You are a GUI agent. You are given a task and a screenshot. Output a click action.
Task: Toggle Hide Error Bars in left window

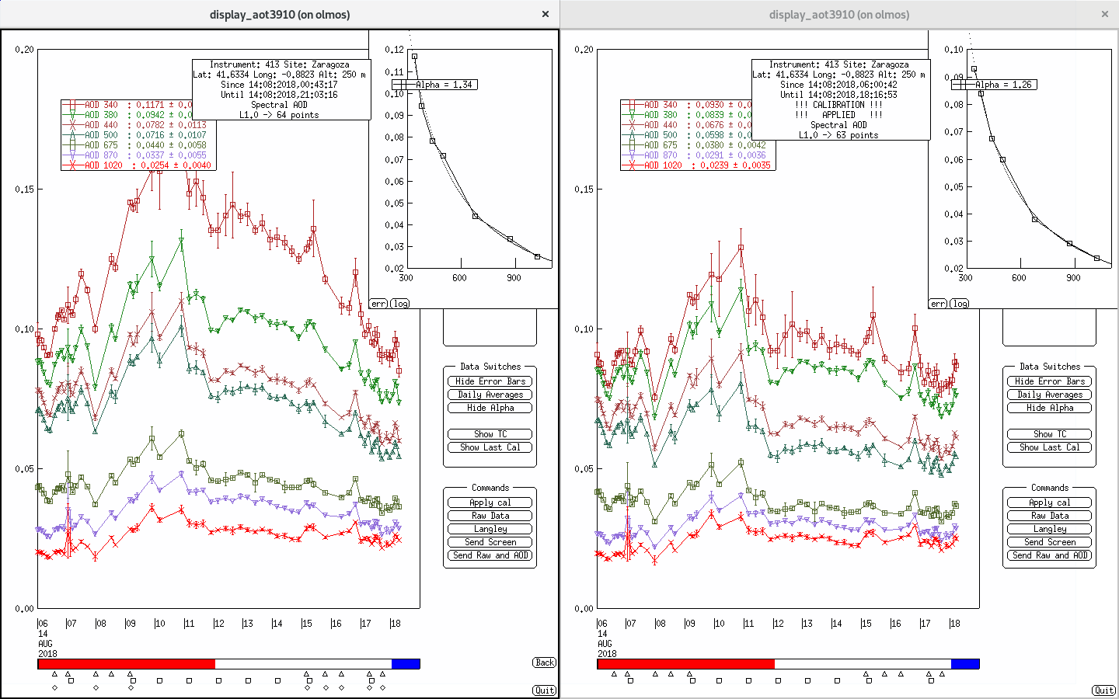tap(490, 381)
